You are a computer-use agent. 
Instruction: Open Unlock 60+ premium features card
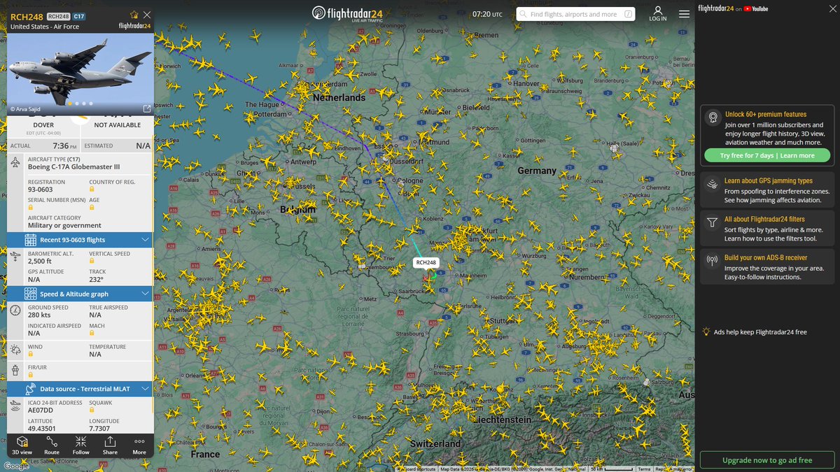click(768, 136)
